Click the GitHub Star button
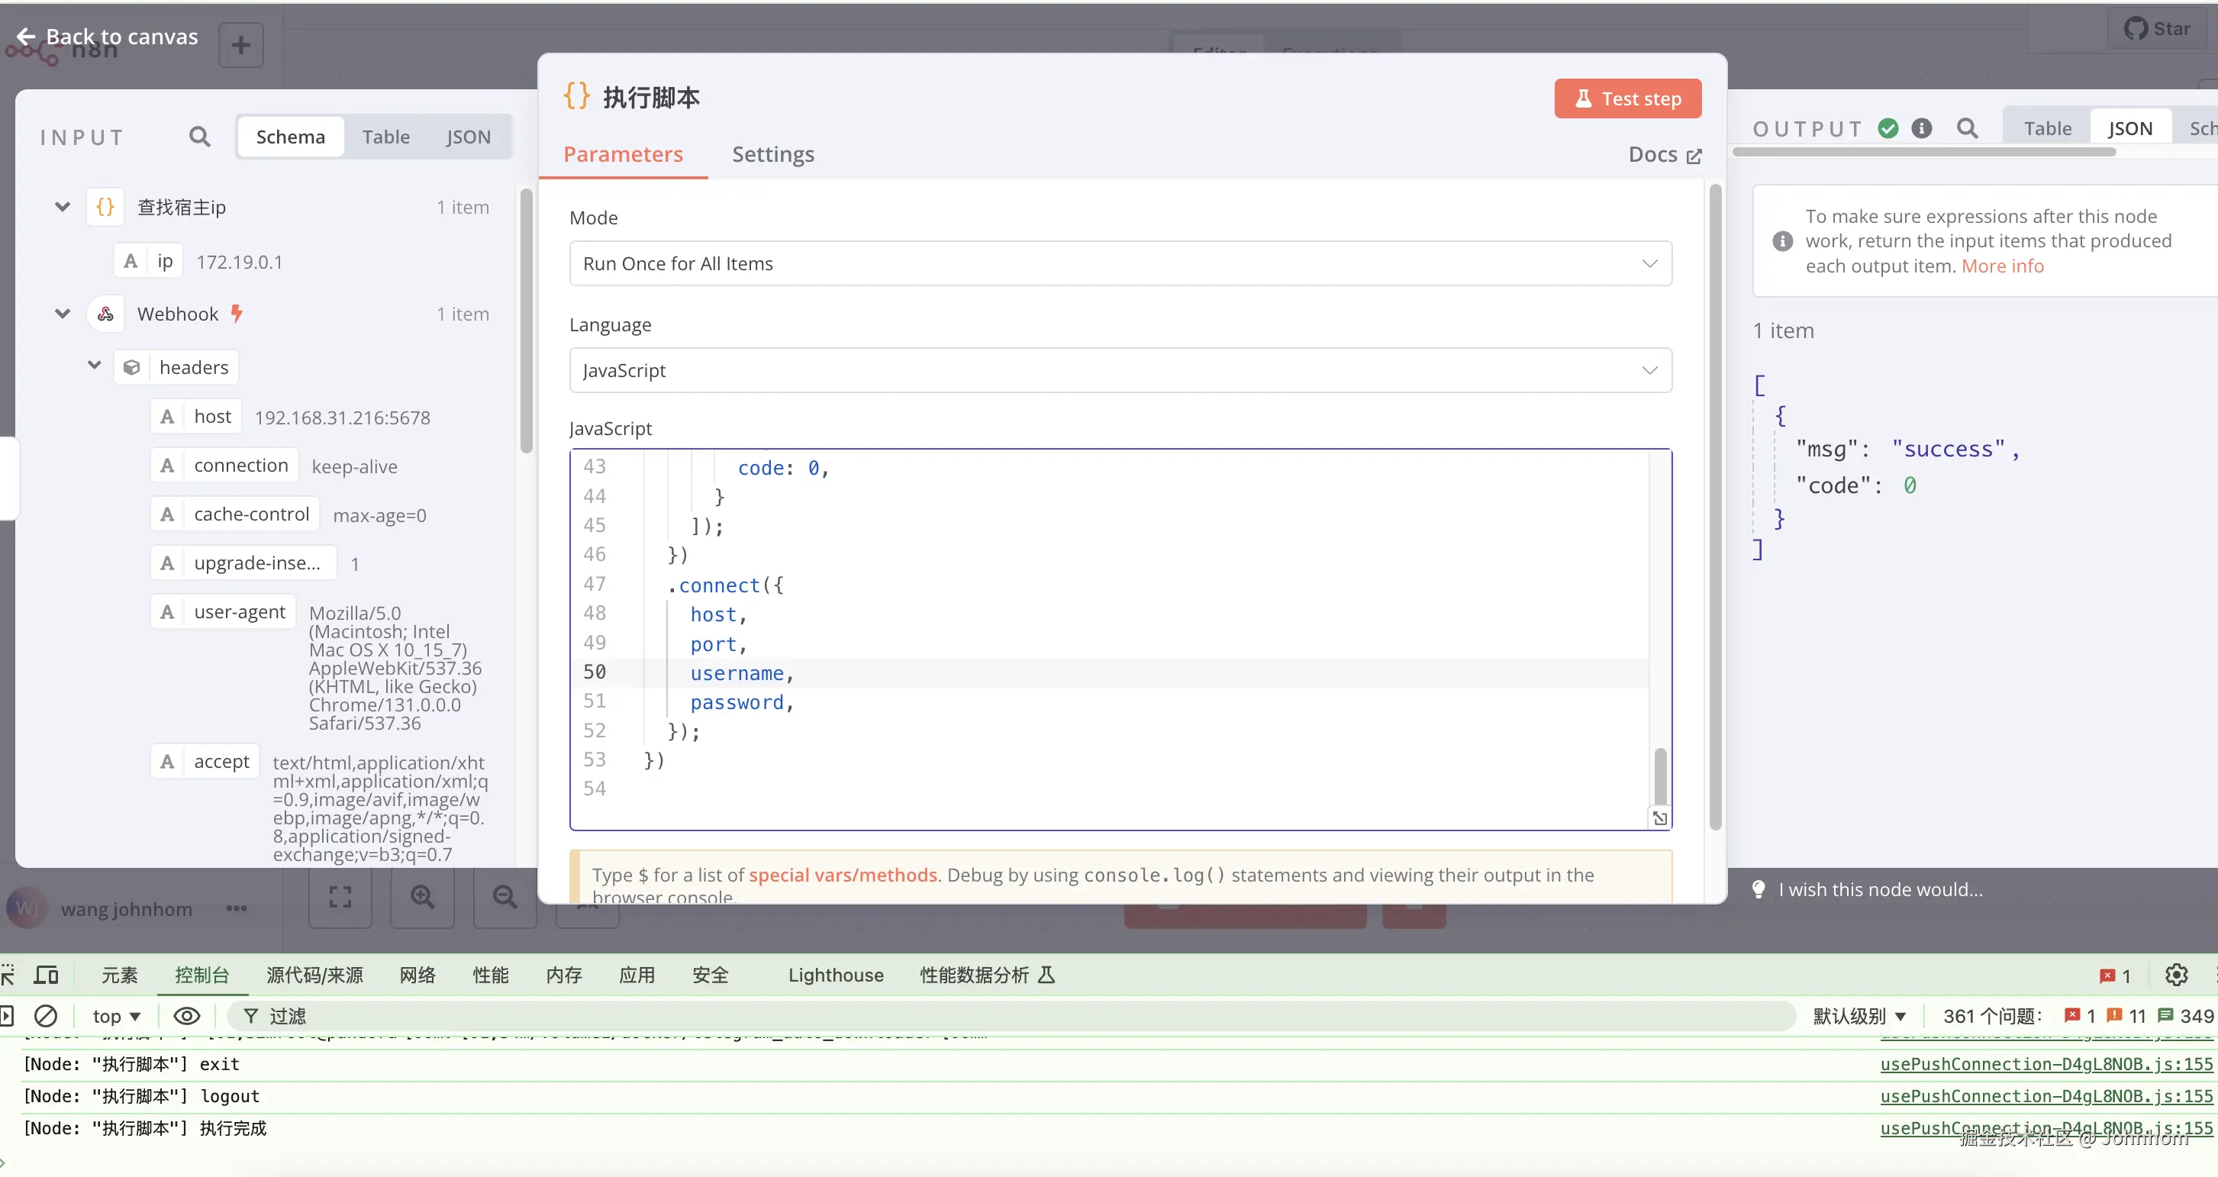The height and width of the screenshot is (1177, 2218). point(2157,28)
